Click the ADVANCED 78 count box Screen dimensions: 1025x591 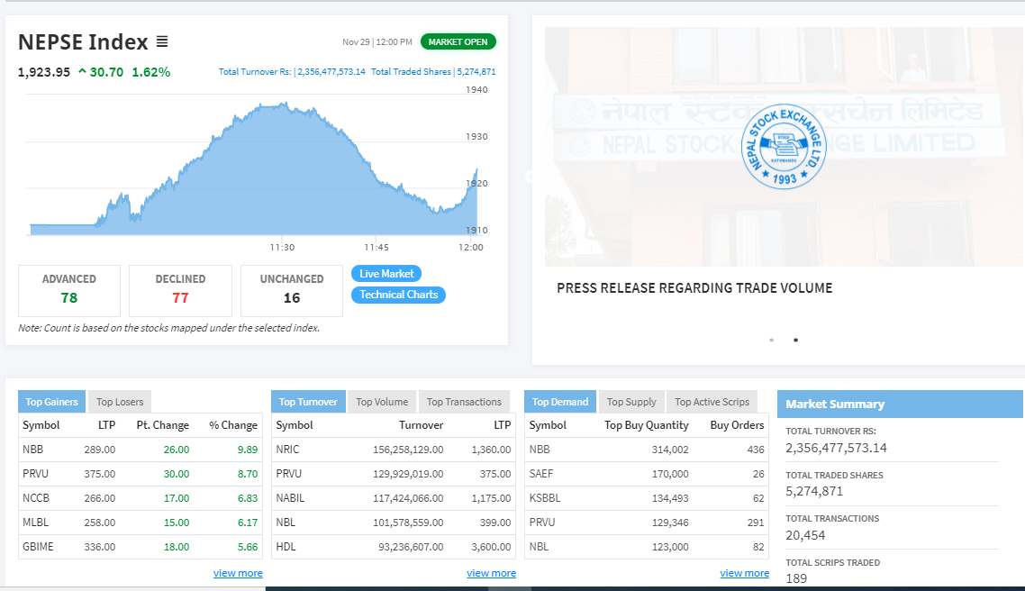[69, 290]
